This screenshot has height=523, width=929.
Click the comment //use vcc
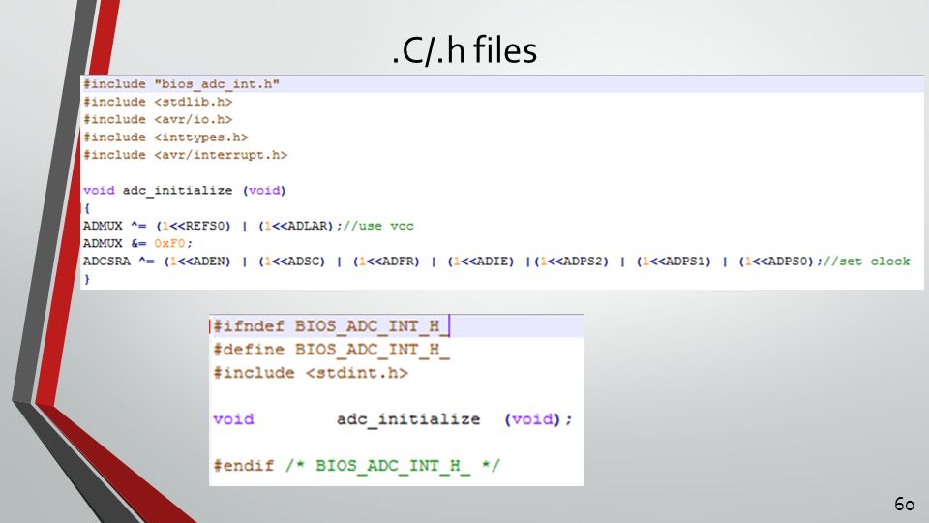tap(378, 226)
